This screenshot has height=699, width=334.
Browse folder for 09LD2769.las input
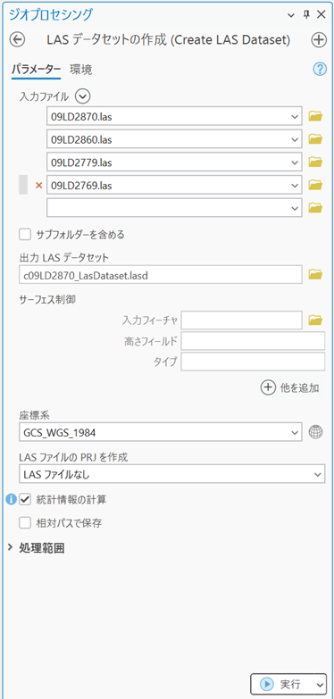(315, 185)
